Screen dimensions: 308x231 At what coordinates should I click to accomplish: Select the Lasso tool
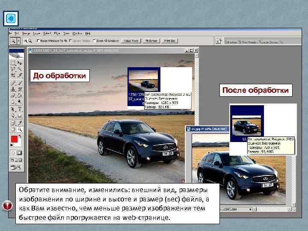(13, 69)
